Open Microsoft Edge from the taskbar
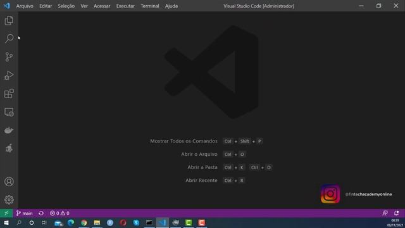405x228 pixels. [71, 222]
